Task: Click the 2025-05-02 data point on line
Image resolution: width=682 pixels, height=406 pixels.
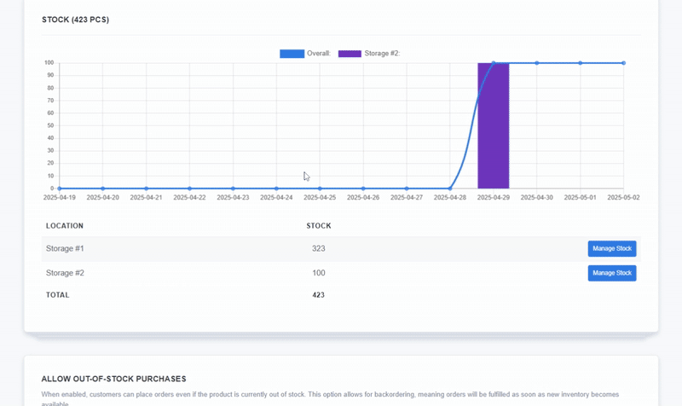Action: (x=623, y=63)
